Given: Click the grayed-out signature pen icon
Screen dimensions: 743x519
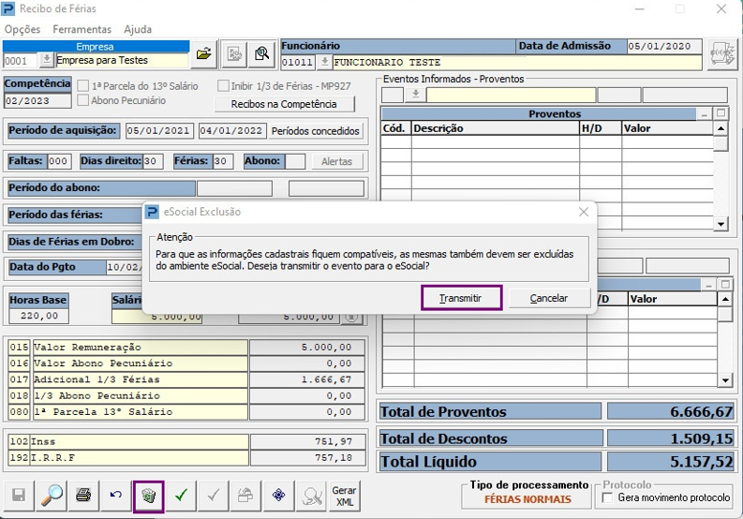Looking at the screenshot, I should (311, 496).
